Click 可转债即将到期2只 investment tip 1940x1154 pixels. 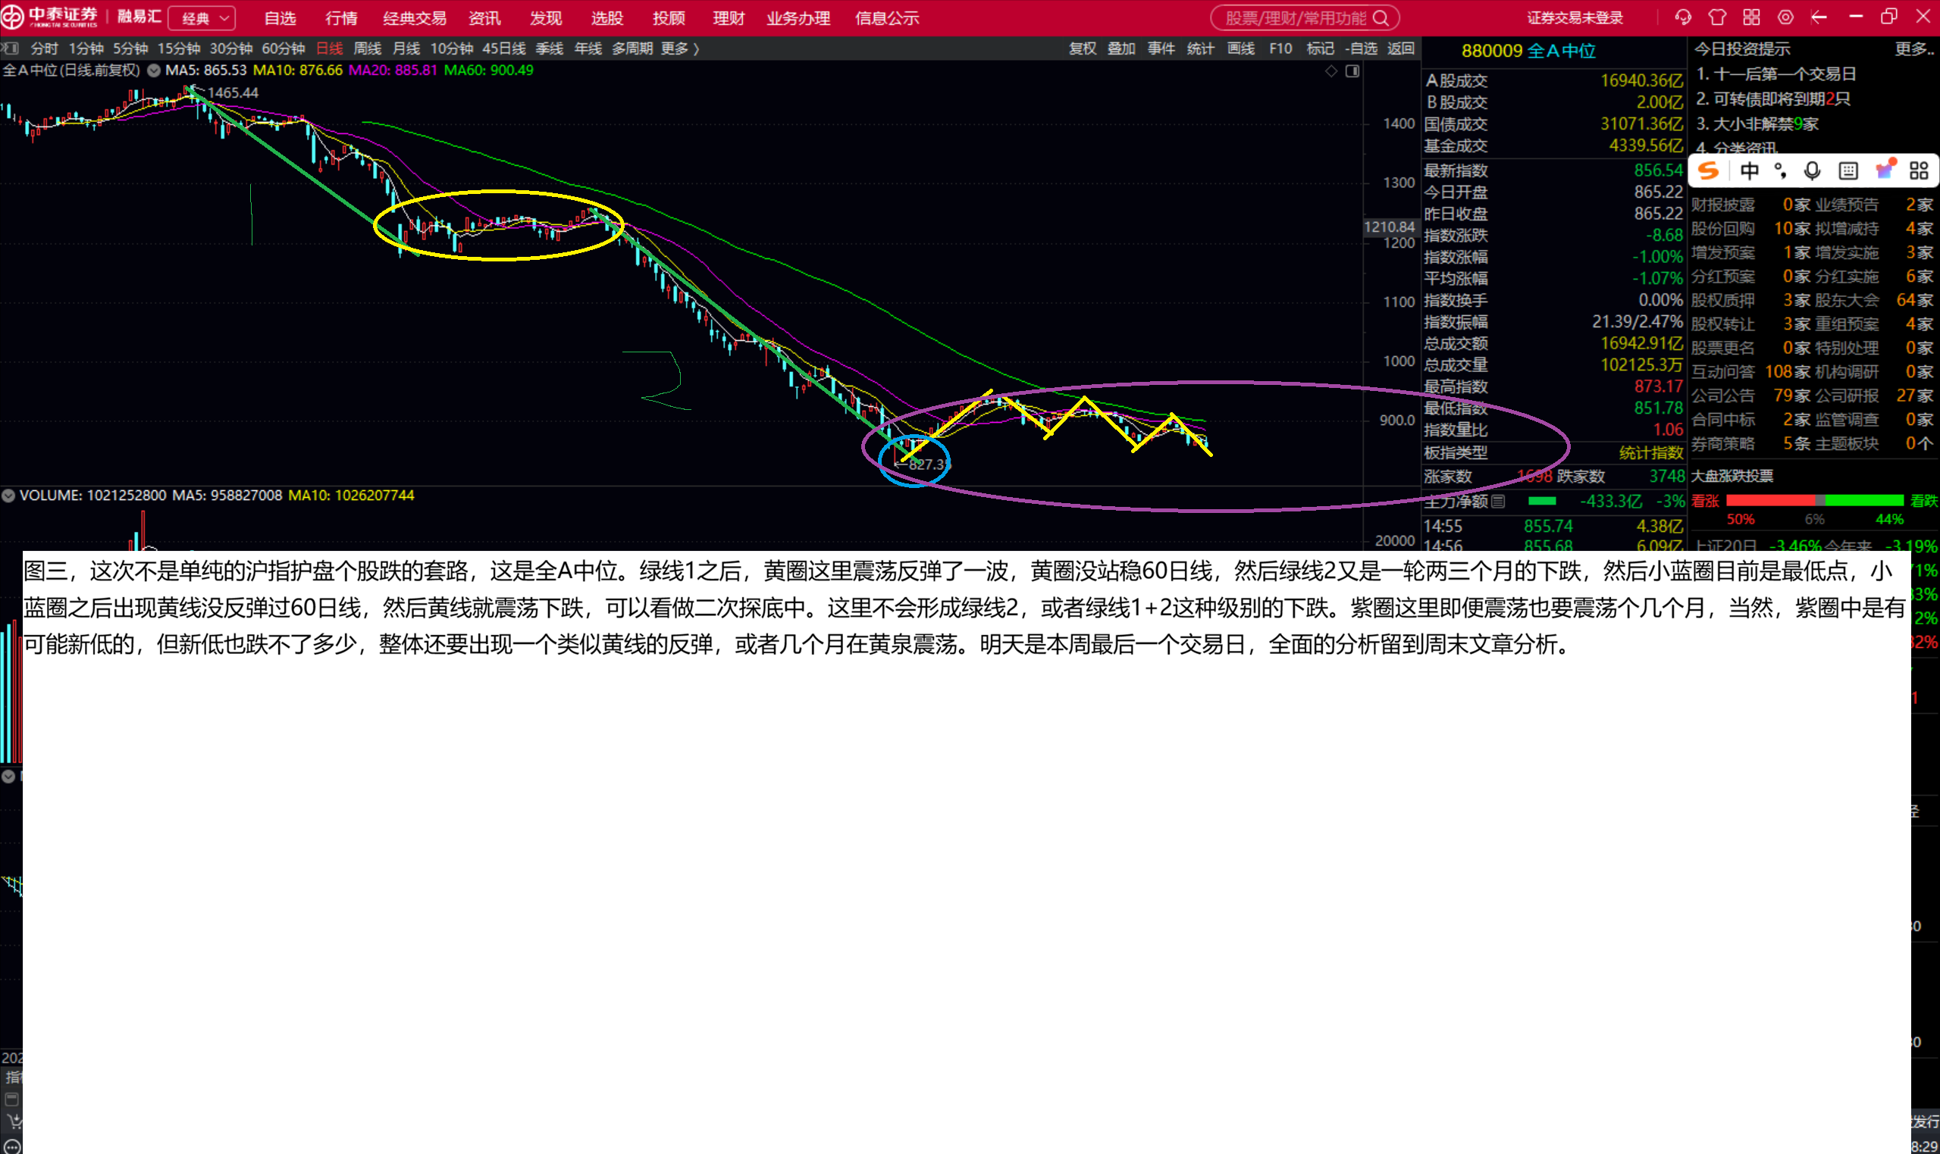click(1772, 99)
